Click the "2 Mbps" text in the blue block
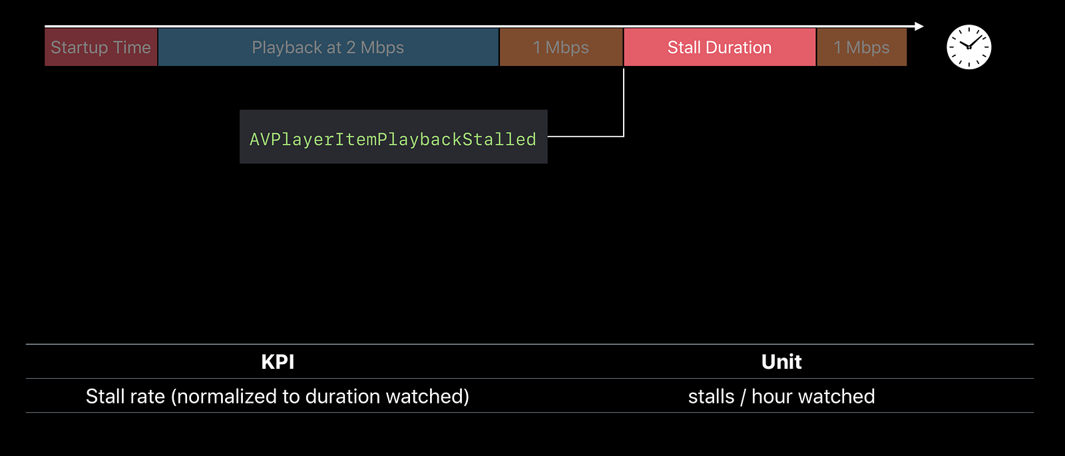1065x456 pixels. tap(375, 47)
